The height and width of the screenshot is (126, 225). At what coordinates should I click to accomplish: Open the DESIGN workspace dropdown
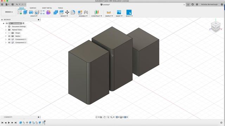tap(9, 12)
